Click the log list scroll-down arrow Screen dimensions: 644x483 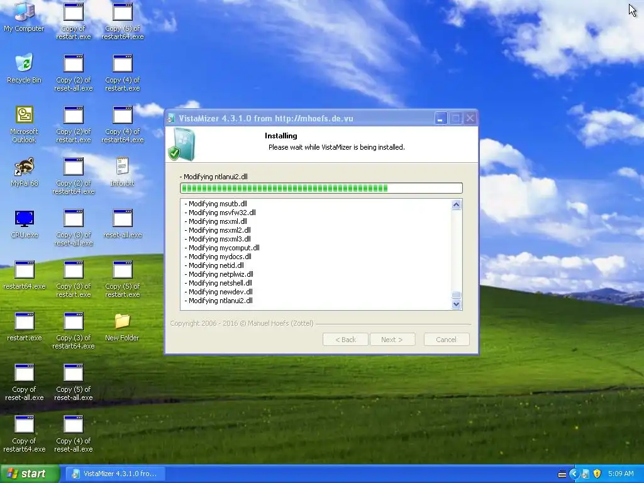pos(457,304)
